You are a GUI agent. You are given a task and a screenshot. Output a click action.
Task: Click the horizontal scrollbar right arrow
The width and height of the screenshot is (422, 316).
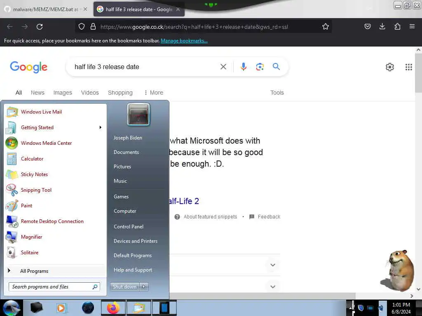pyautogui.click(x=412, y=296)
